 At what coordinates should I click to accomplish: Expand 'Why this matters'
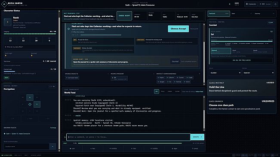coord(78,32)
